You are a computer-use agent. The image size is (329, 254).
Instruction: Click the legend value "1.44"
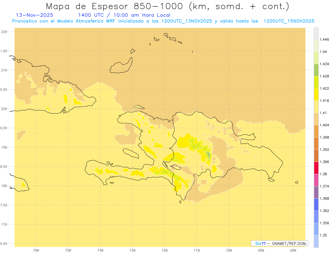(x=324, y=52)
